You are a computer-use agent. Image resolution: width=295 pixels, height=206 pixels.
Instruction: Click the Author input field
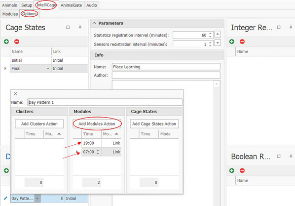(x=166, y=75)
